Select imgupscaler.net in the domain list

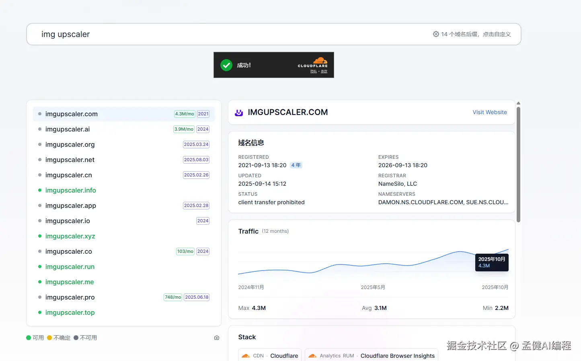[x=124, y=160]
